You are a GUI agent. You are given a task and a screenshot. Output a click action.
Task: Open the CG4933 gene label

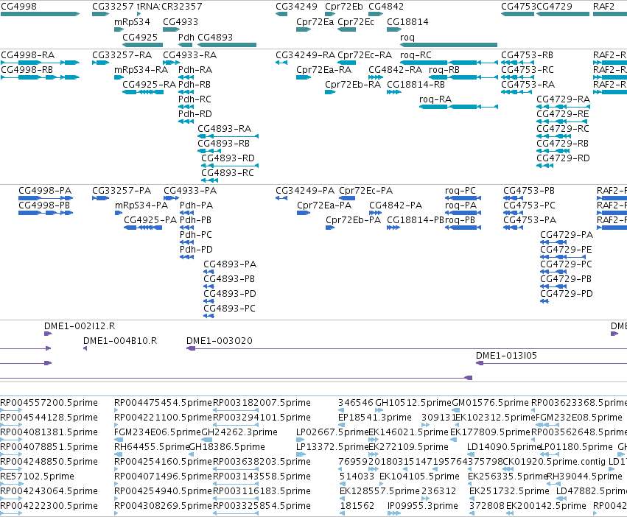click(181, 21)
